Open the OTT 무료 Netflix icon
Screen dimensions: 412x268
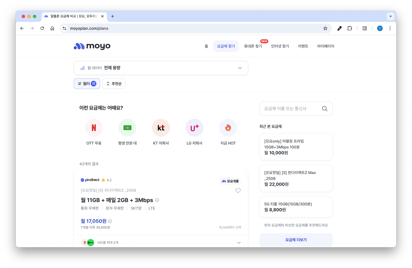pos(94,128)
